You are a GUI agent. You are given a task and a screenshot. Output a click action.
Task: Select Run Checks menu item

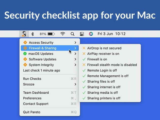click(32, 79)
